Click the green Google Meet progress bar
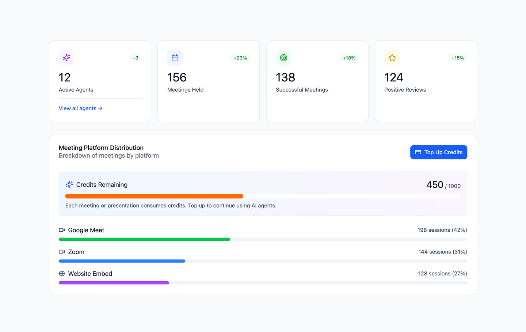 coord(144,239)
